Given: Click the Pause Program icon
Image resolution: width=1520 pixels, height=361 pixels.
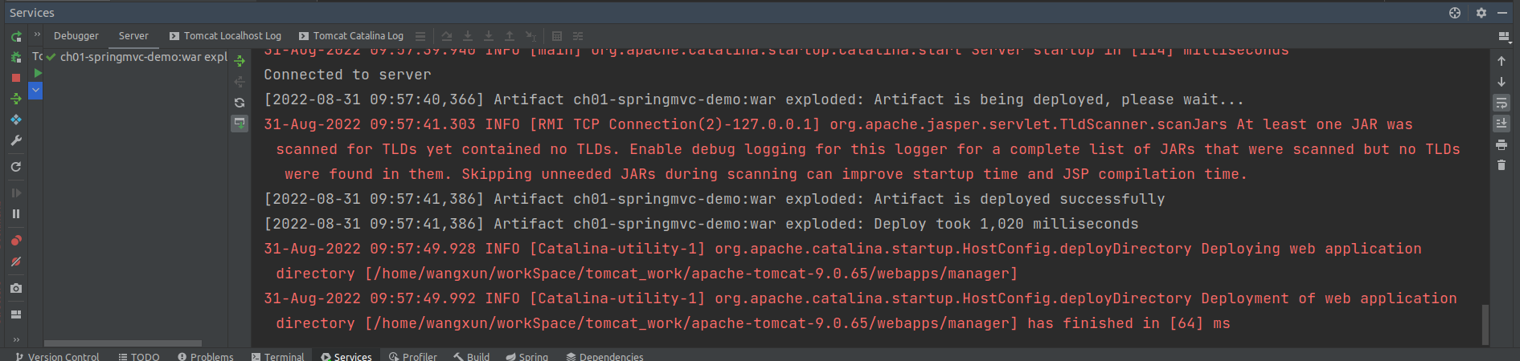Looking at the screenshot, I should 15,214.
